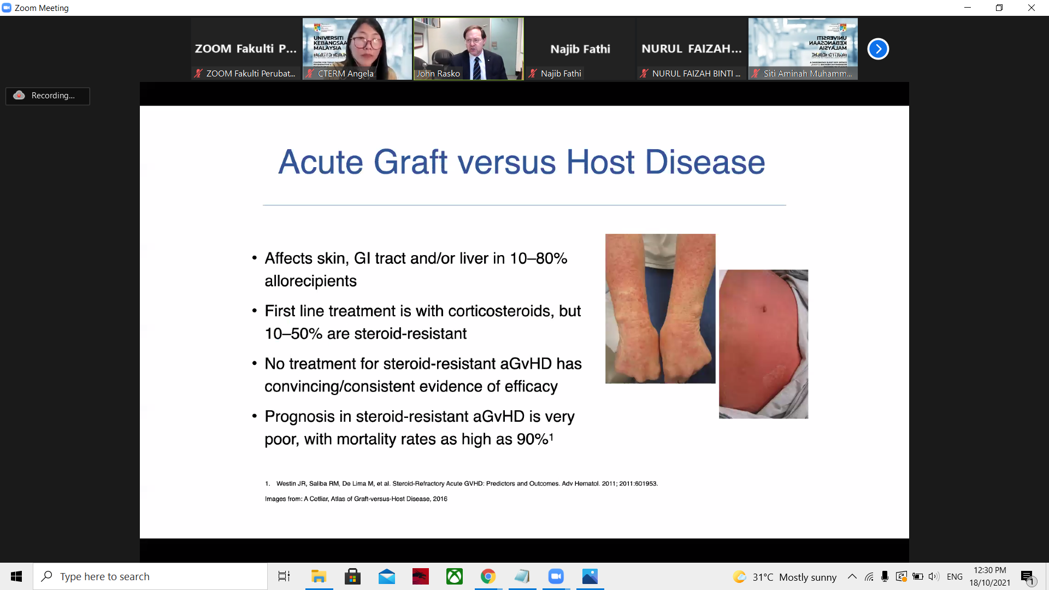Open Google Chrome from taskbar

tap(488, 576)
